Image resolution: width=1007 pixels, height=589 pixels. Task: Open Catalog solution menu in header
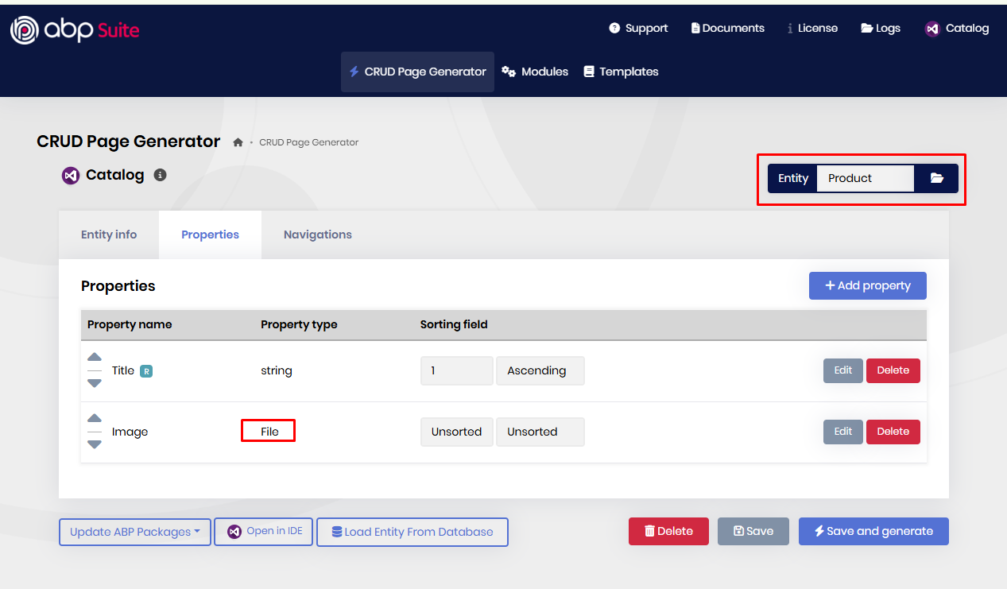coord(957,29)
